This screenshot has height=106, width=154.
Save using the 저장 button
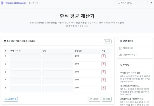pos(106,99)
